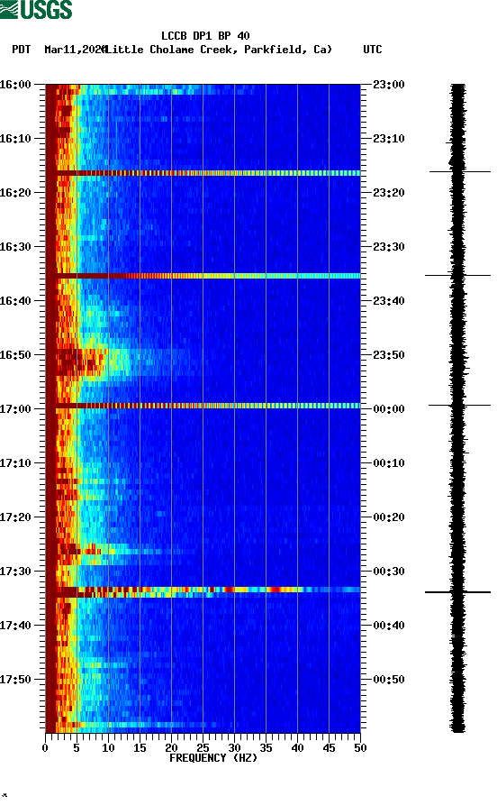This screenshot has width=497, height=805.
Task: Click the 'Mar11,2020' date text
Action: [76, 50]
